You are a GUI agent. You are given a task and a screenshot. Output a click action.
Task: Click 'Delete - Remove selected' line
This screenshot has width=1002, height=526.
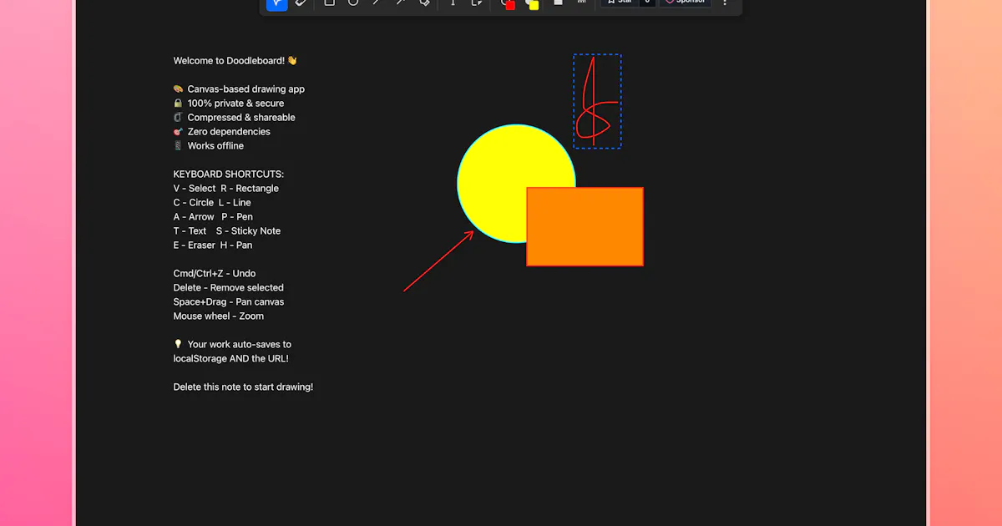(229, 288)
